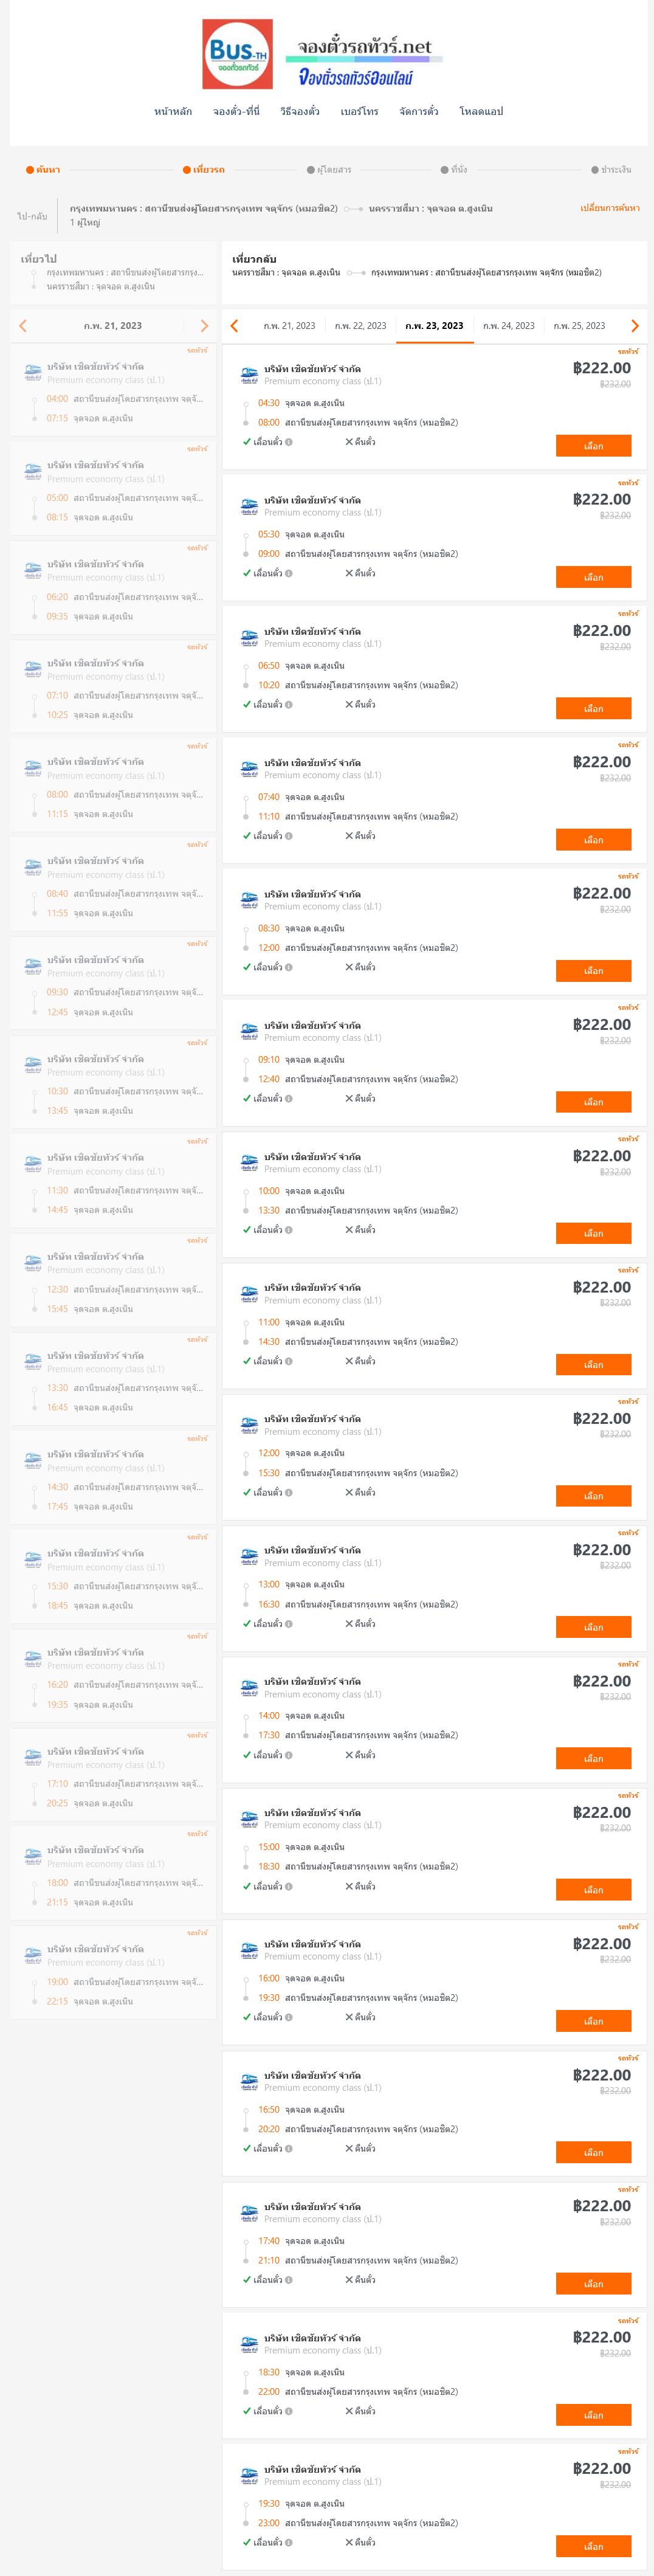Viewport: 654px width, 2576px height.
Task: Click previous arrow in outbound date panel
Action: coord(23,326)
